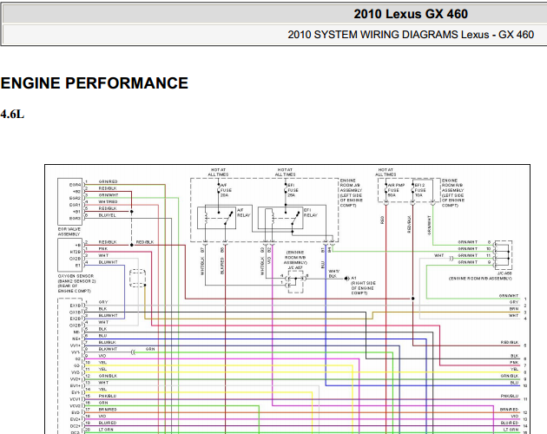The width and height of the screenshot is (547, 434).
Task: Click 'HOT AT ALL TIMES' above A/F fuse
Action: click(x=218, y=172)
